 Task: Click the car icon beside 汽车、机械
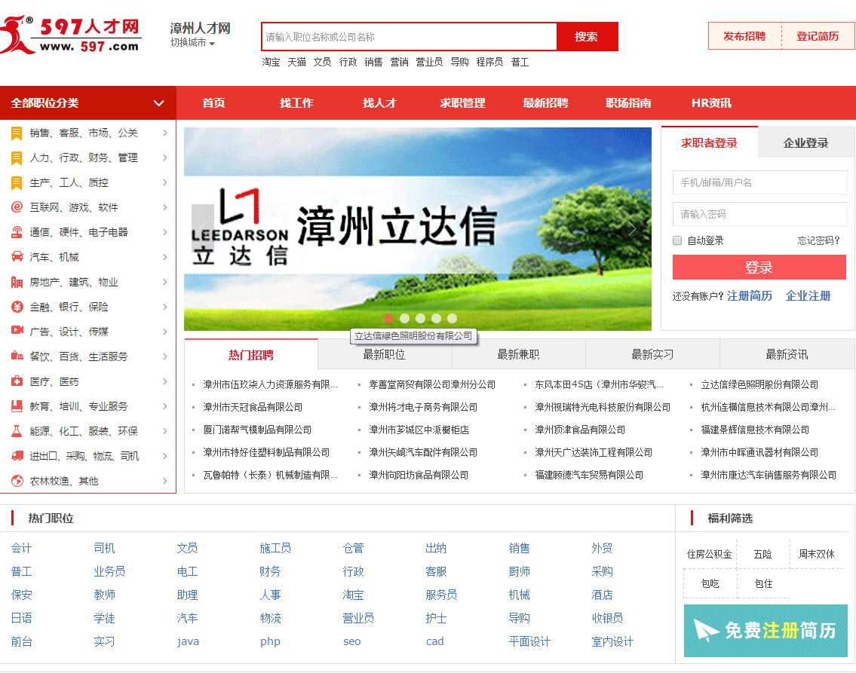pos(17,257)
